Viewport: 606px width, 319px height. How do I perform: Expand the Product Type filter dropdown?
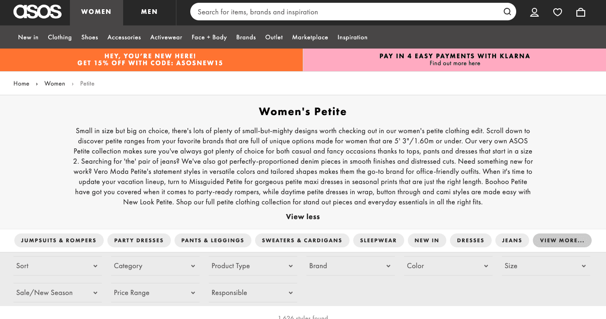[253, 266]
